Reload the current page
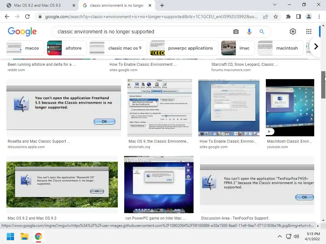326x244 pixels. pos(27,17)
